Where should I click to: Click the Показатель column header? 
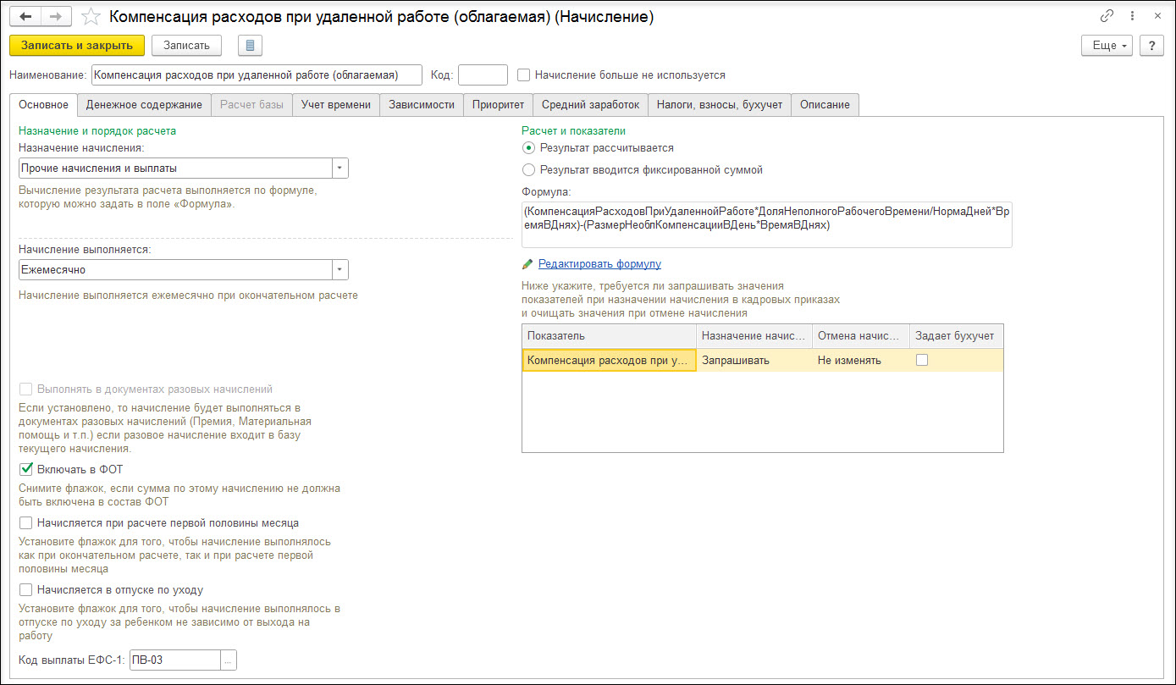(610, 336)
